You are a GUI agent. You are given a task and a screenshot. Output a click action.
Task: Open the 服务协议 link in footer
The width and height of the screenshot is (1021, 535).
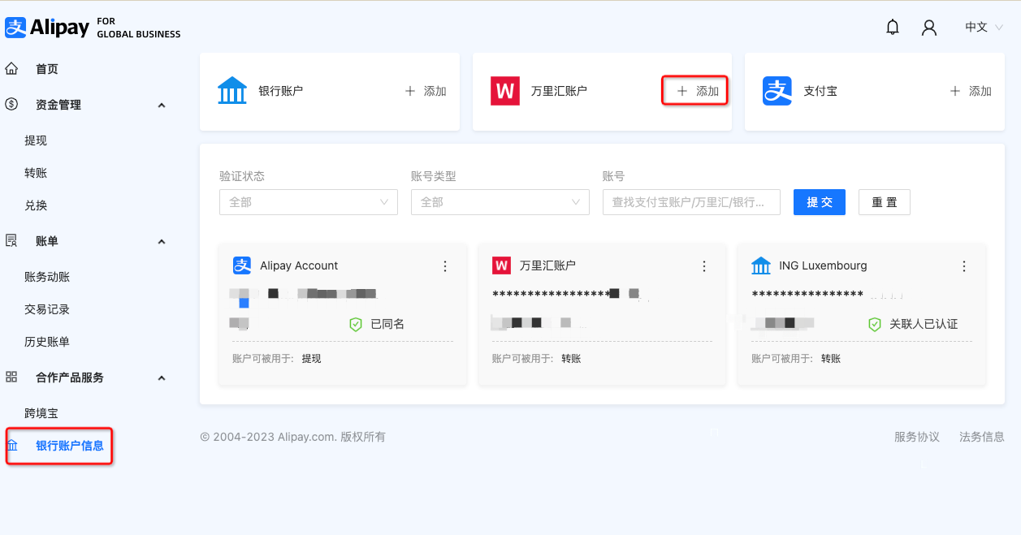pyautogui.click(x=919, y=436)
